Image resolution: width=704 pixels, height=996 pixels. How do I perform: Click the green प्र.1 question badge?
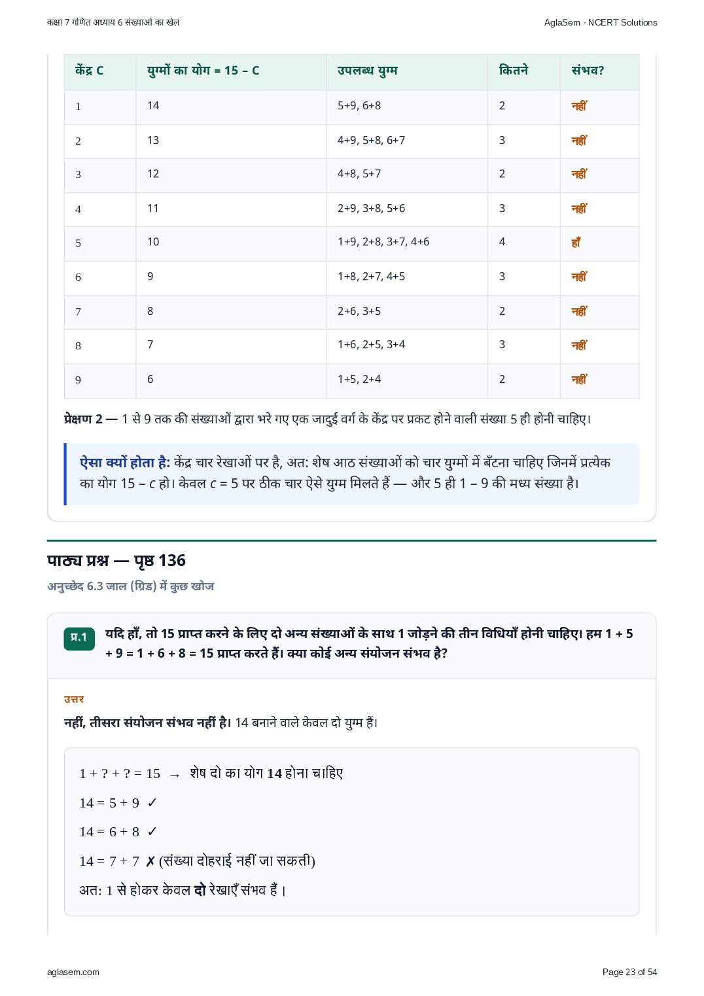[79, 639]
